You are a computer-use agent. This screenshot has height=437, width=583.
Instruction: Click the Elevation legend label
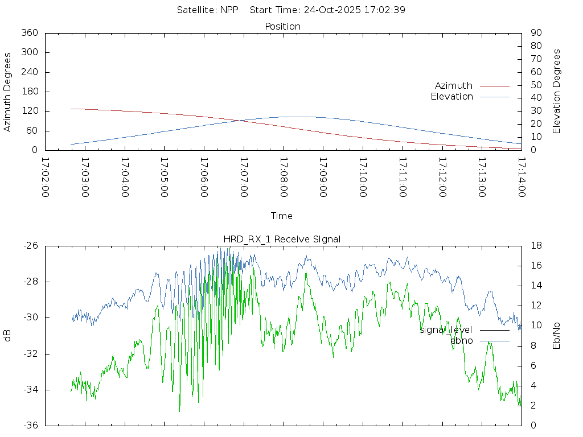coord(451,97)
